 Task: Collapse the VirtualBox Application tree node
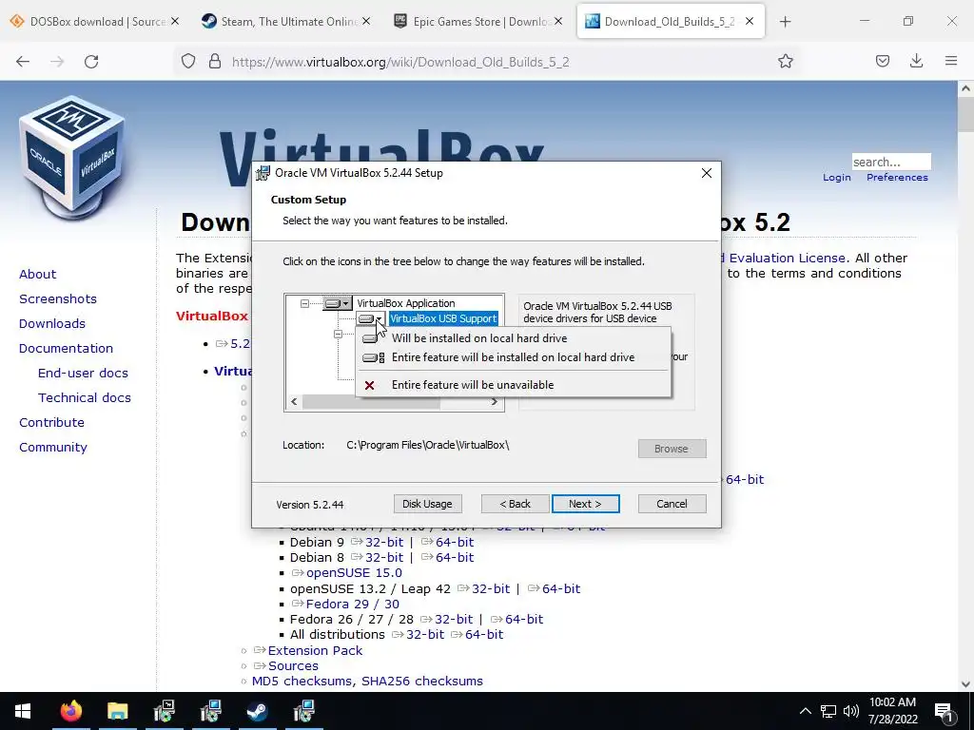304,303
